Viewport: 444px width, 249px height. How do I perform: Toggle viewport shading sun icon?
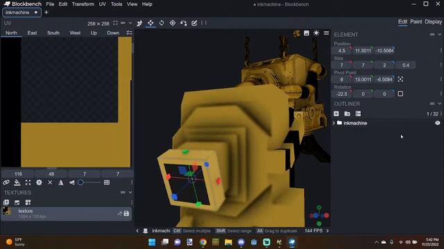point(316,33)
